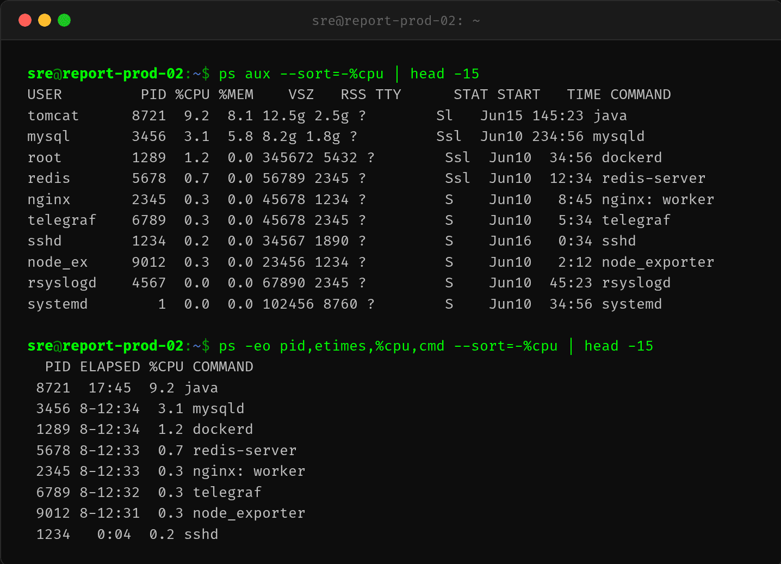Click the 234:56 TIME value
Screen dimensions: 781x564
coord(558,137)
